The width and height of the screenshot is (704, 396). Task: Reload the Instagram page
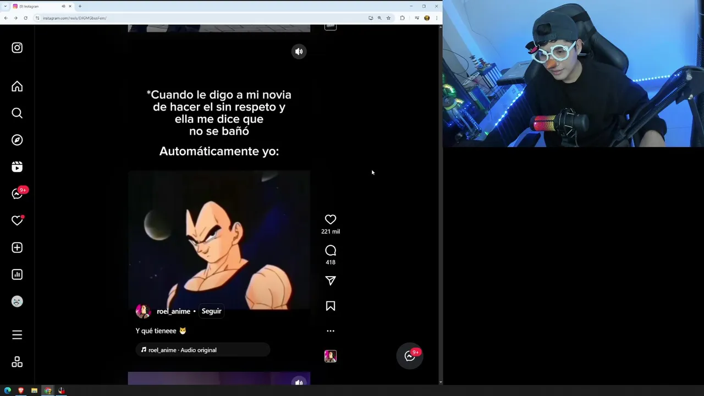(x=25, y=18)
